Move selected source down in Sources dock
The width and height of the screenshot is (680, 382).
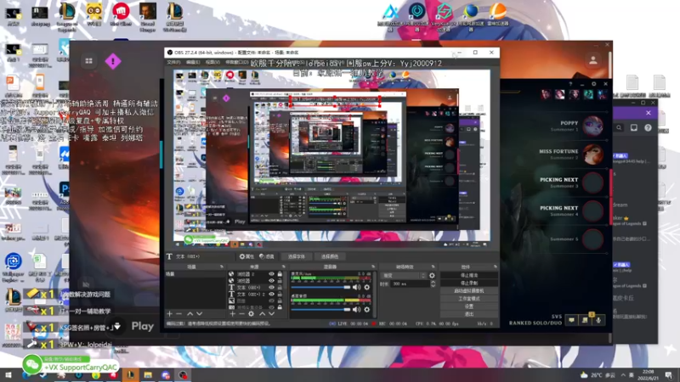[271, 313]
